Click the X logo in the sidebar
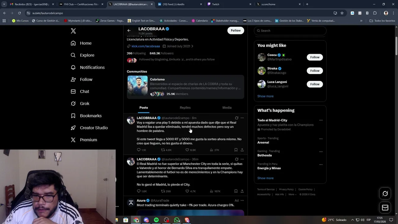398x224 pixels. pos(73,31)
